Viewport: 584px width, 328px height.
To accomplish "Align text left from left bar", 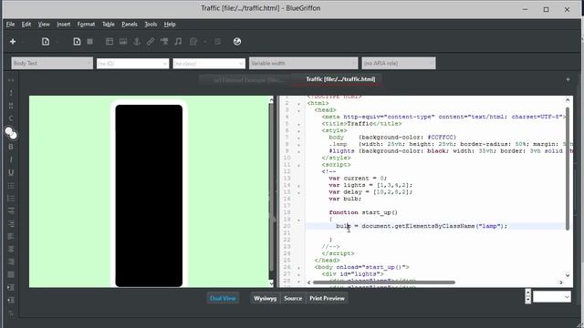I will click(x=11, y=236).
